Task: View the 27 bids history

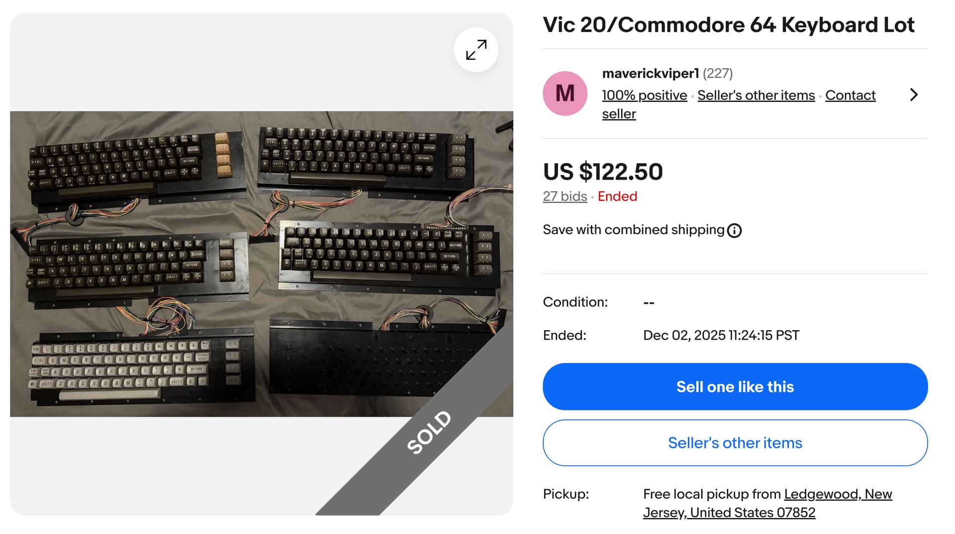Action: (565, 196)
